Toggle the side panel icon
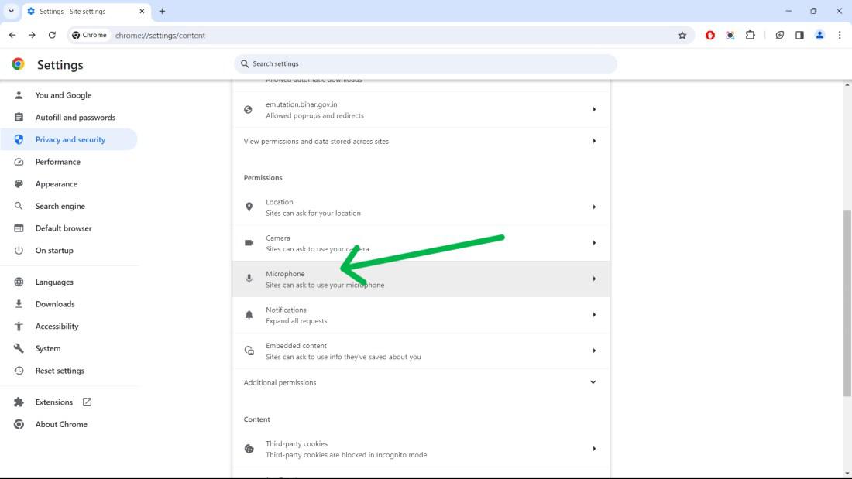852x479 pixels. click(799, 36)
